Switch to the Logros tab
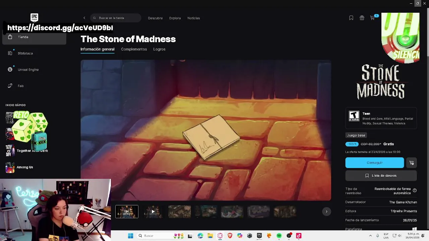429x241 pixels. click(159, 49)
